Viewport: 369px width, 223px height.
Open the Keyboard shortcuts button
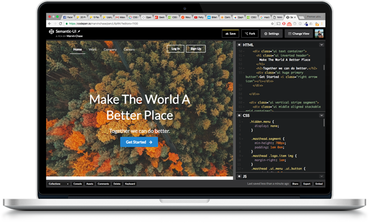click(130, 184)
